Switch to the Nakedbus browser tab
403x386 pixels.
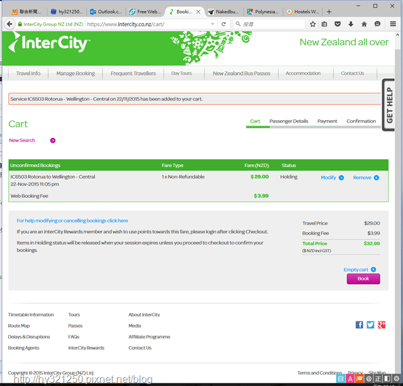point(224,12)
